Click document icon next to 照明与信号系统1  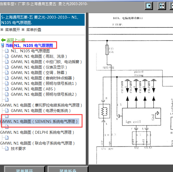7,83
